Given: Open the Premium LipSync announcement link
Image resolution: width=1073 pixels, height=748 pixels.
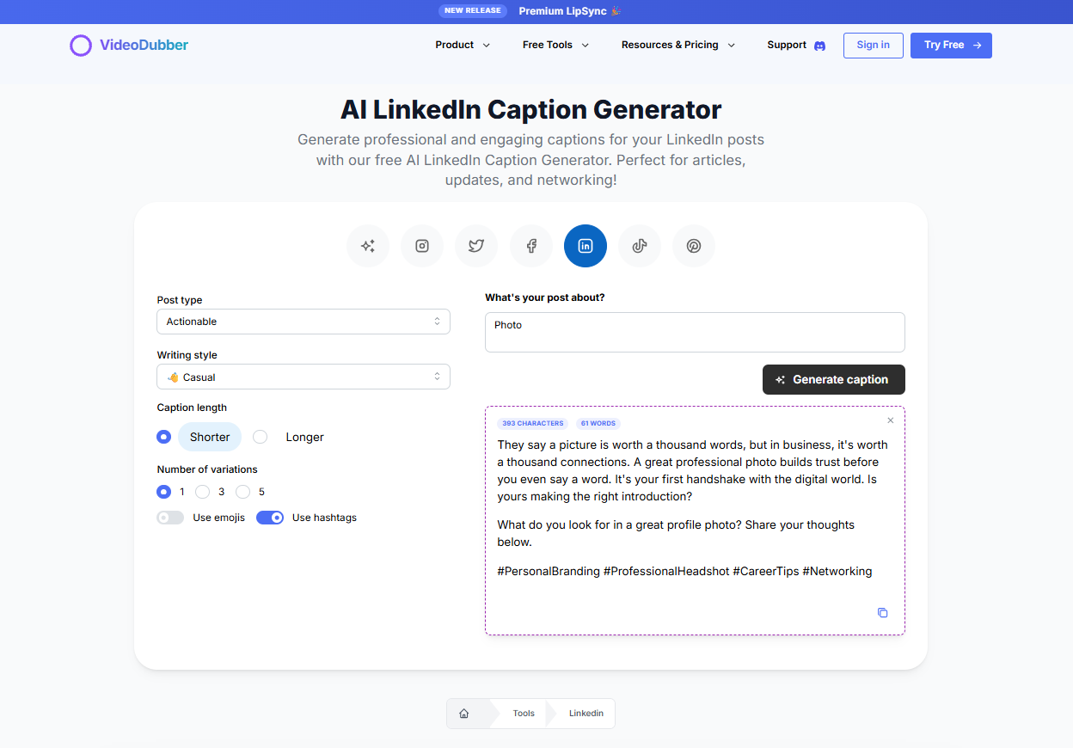Looking at the screenshot, I should (x=570, y=11).
